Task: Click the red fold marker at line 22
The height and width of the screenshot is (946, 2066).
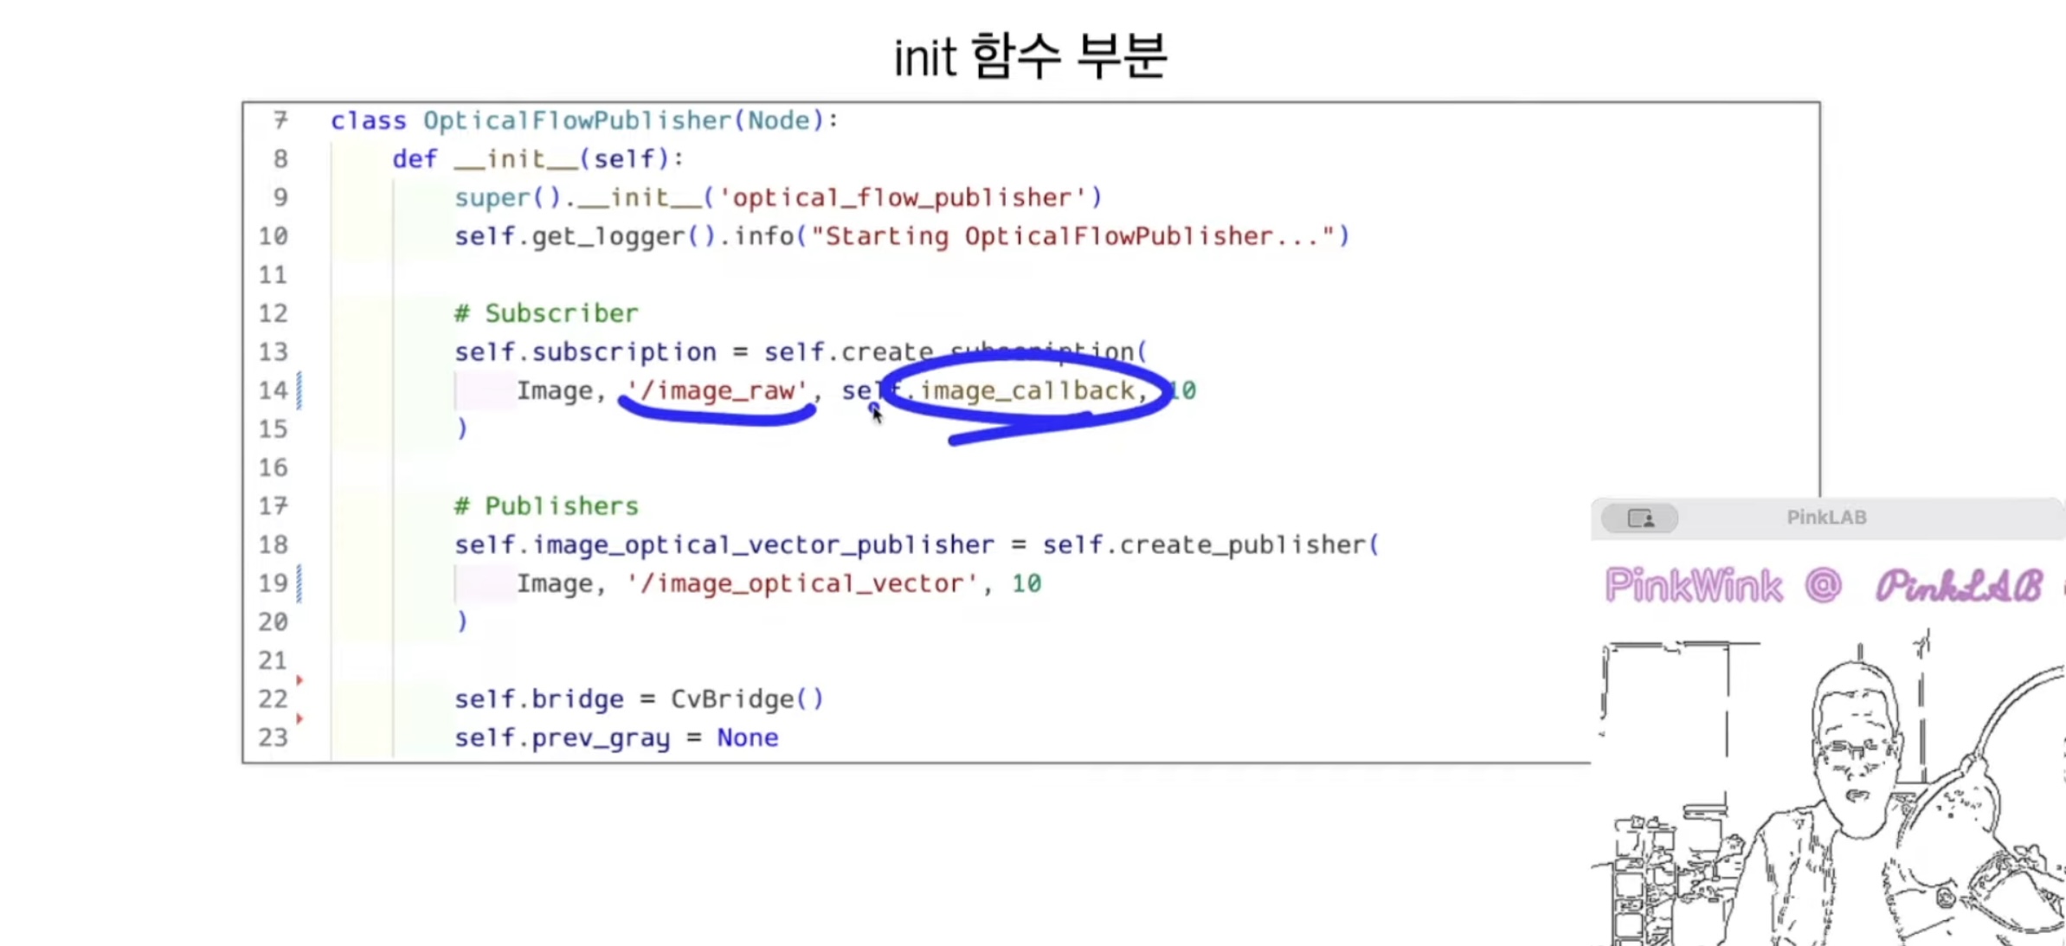Action: pos(299,680)
